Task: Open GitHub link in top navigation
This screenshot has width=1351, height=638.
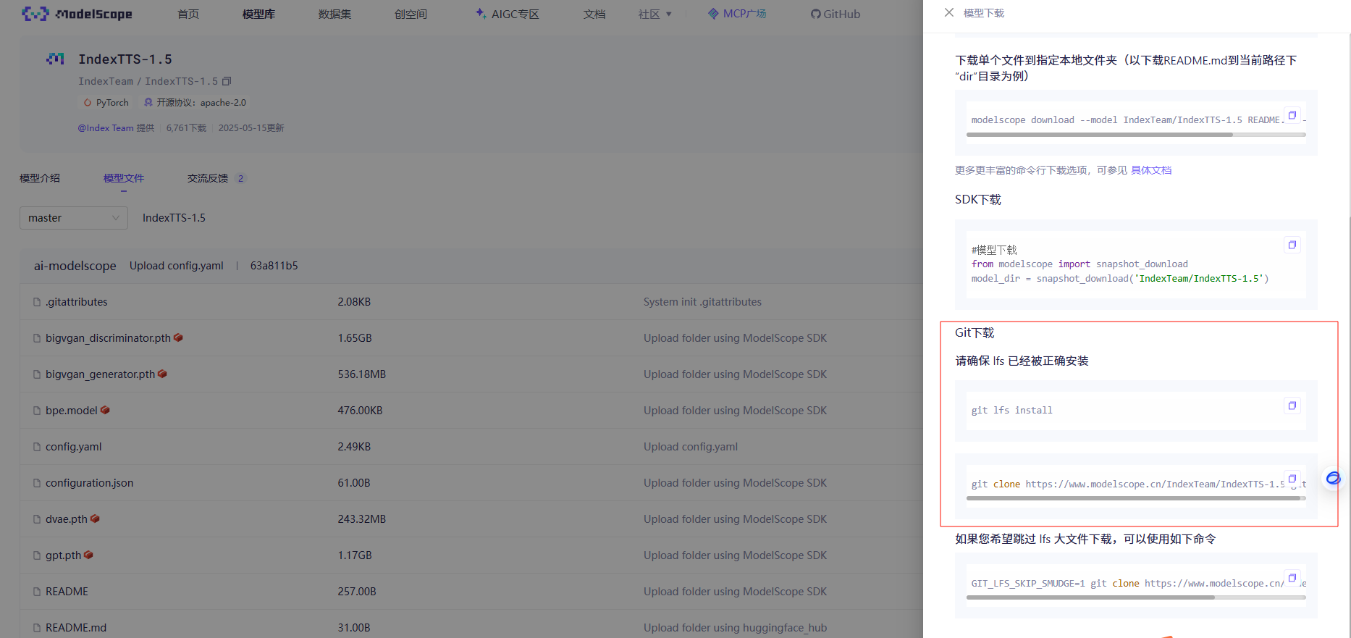Action: pyautogui.click(x=836, y=14)
